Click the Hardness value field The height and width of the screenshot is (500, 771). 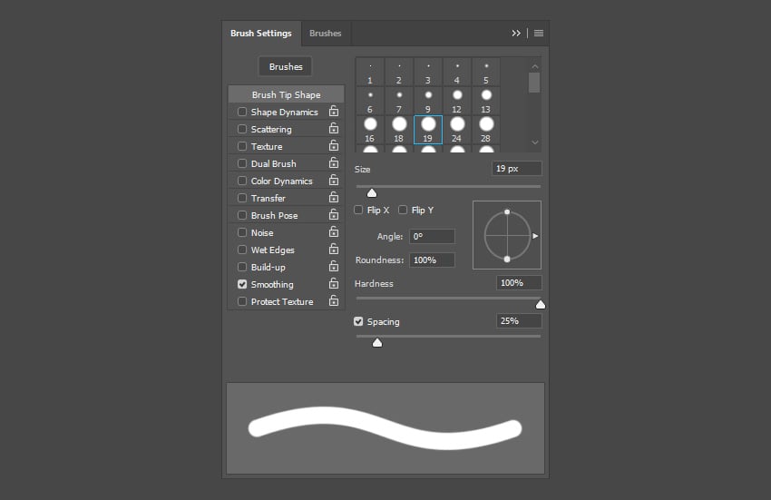pos(519,283)
